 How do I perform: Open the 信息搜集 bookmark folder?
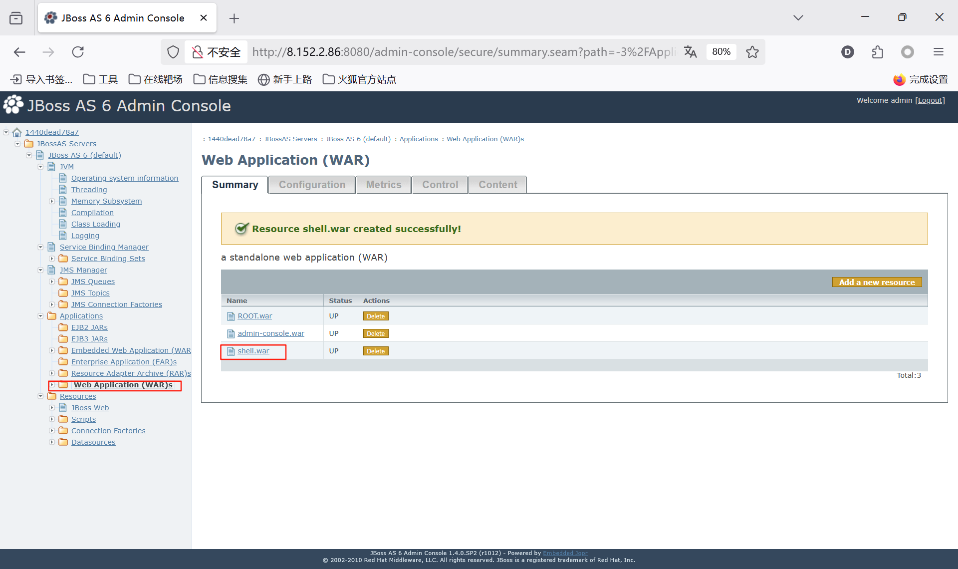pos(221,79)
